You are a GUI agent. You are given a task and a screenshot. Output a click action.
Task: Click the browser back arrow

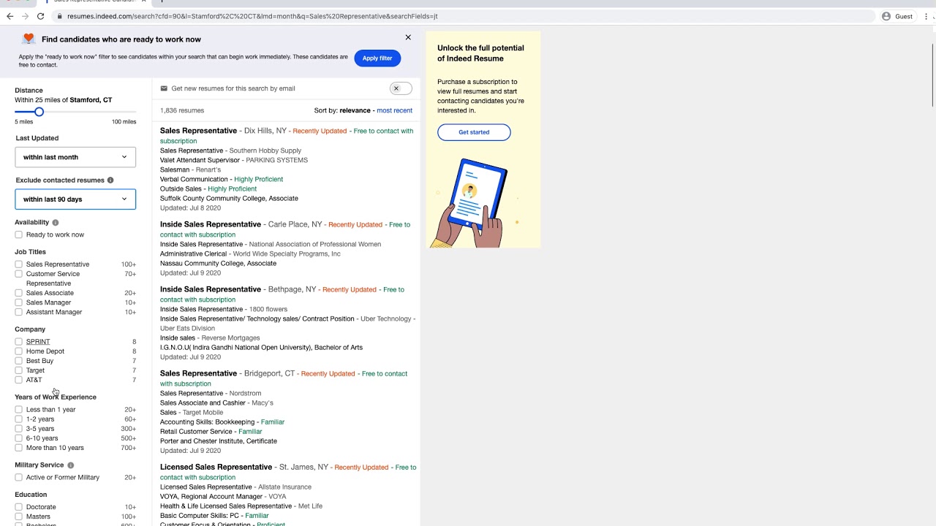point(10,16)
